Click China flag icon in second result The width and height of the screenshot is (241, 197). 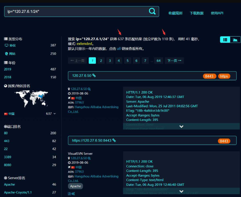pyautogui.click(x=73, y=167)
